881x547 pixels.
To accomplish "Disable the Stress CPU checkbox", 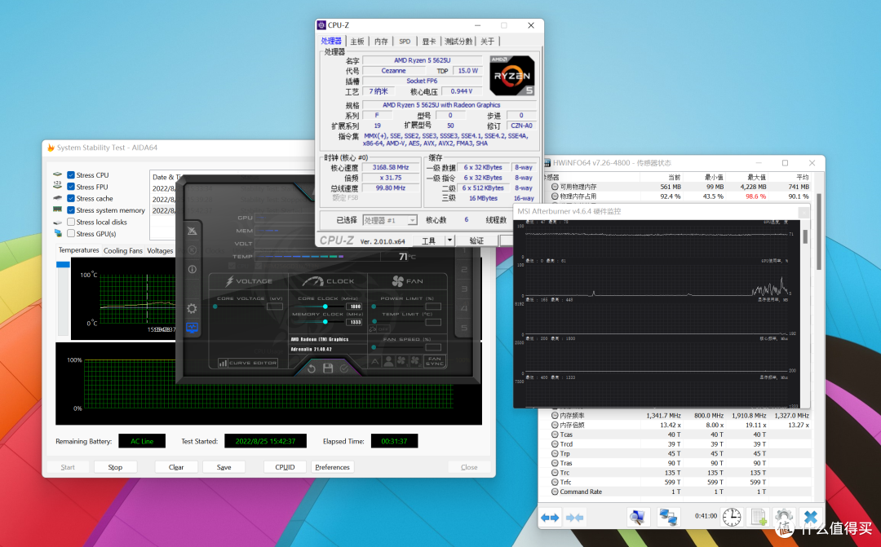I will [71, 174].
